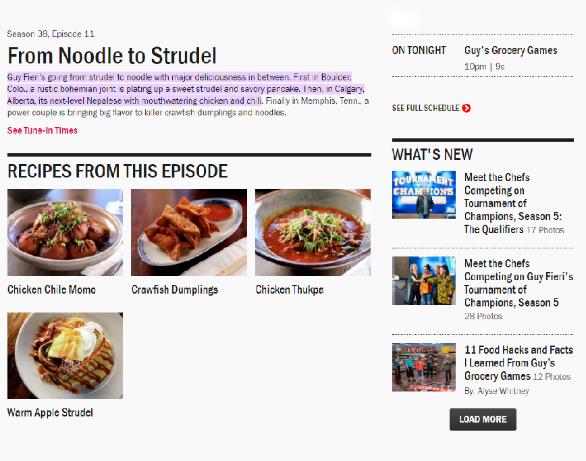Open Meet the Chefs Season 5: The Qualifiers article
This screenshot has width=586, height=461.
tap(514, 203)
